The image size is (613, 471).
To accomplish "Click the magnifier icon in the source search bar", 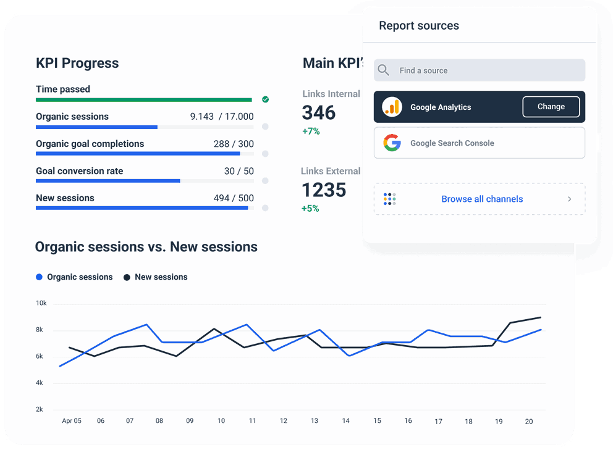I will pos(383,70).
